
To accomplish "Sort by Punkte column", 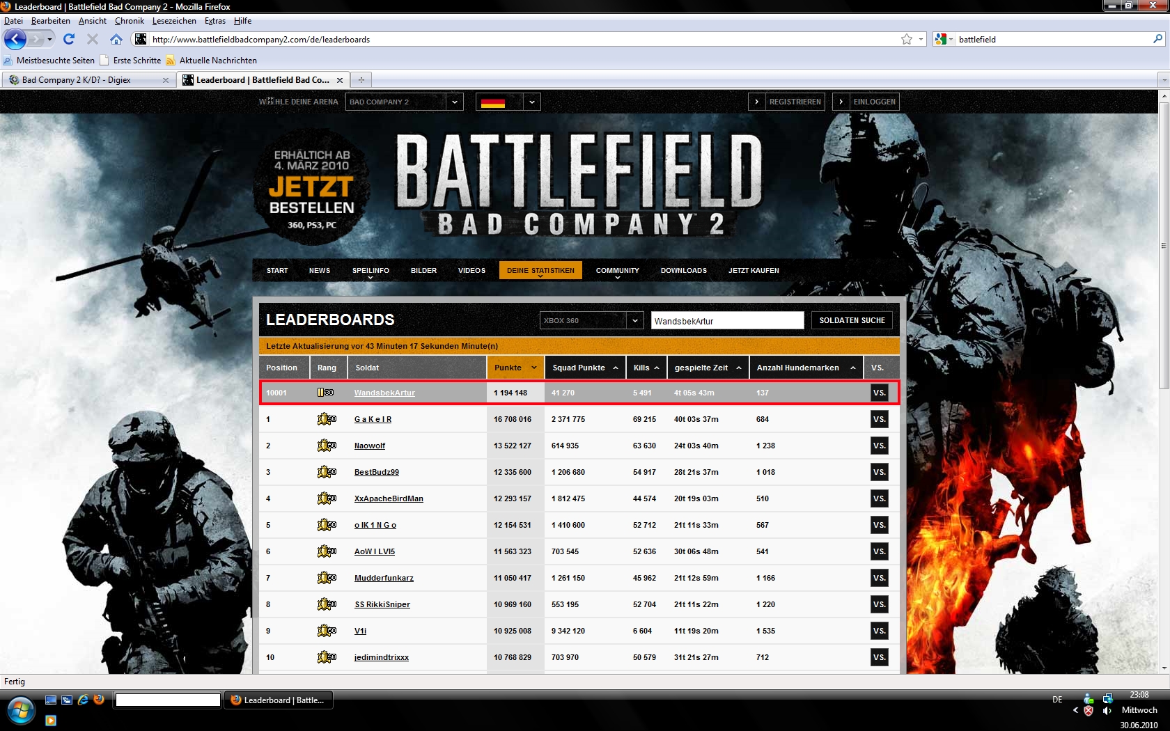I will click(515, 368).
